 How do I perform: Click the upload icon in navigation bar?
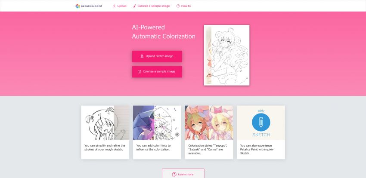[114, 6]
